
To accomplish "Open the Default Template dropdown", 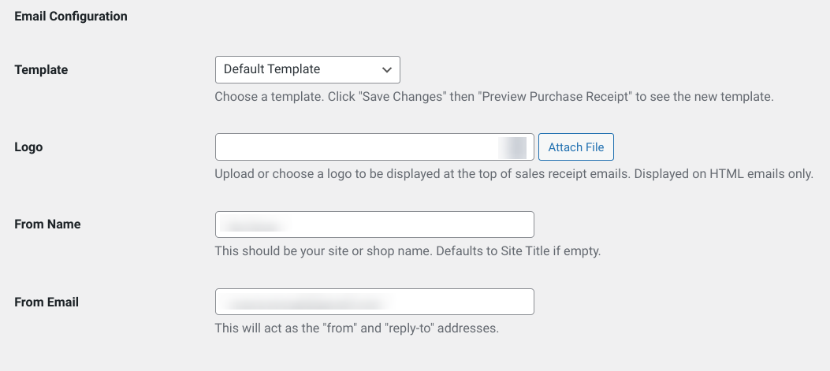I will 307,70.
